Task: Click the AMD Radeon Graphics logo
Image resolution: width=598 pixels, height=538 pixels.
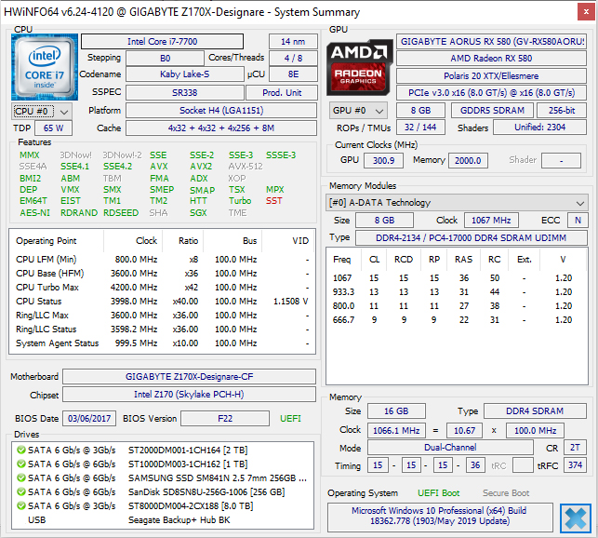Action: pos(359,68)
